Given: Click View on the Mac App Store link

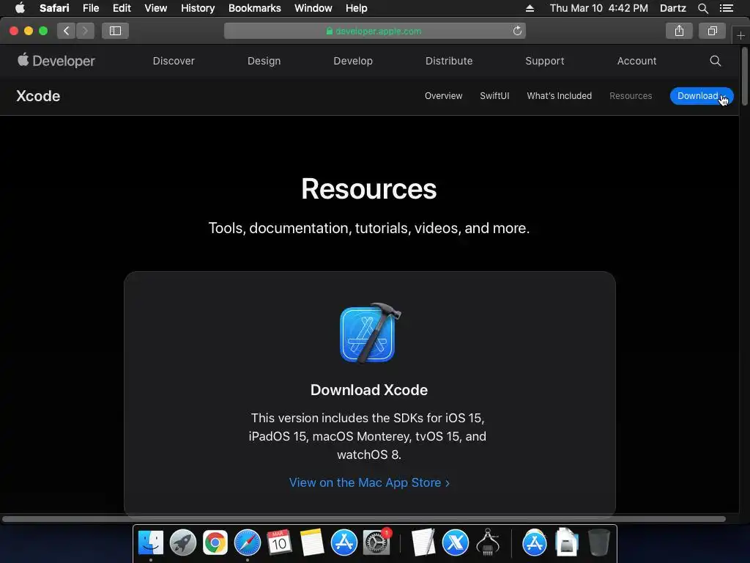Looking at the screenshot, I should tap(369, 482).
